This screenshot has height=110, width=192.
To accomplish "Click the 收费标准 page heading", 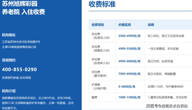I will tap(102, 4).
